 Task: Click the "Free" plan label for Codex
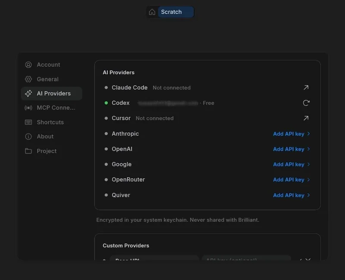208,103
